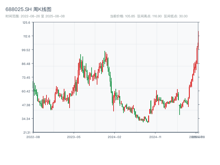Click the 60.42 y-axis label
220x165 pixels.
26,91
